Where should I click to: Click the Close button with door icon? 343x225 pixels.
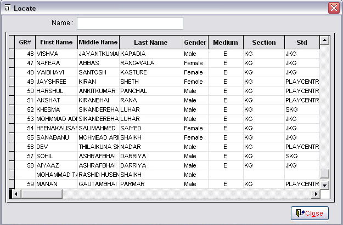pyautogui.click(x=310, y=213)
